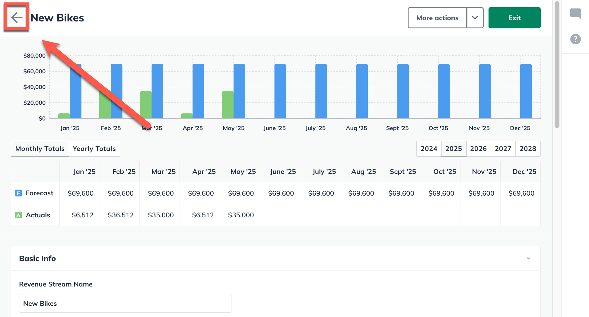589x317 pixels.
Task: Switch to Yearly Totals view
Action: point(94,149)
